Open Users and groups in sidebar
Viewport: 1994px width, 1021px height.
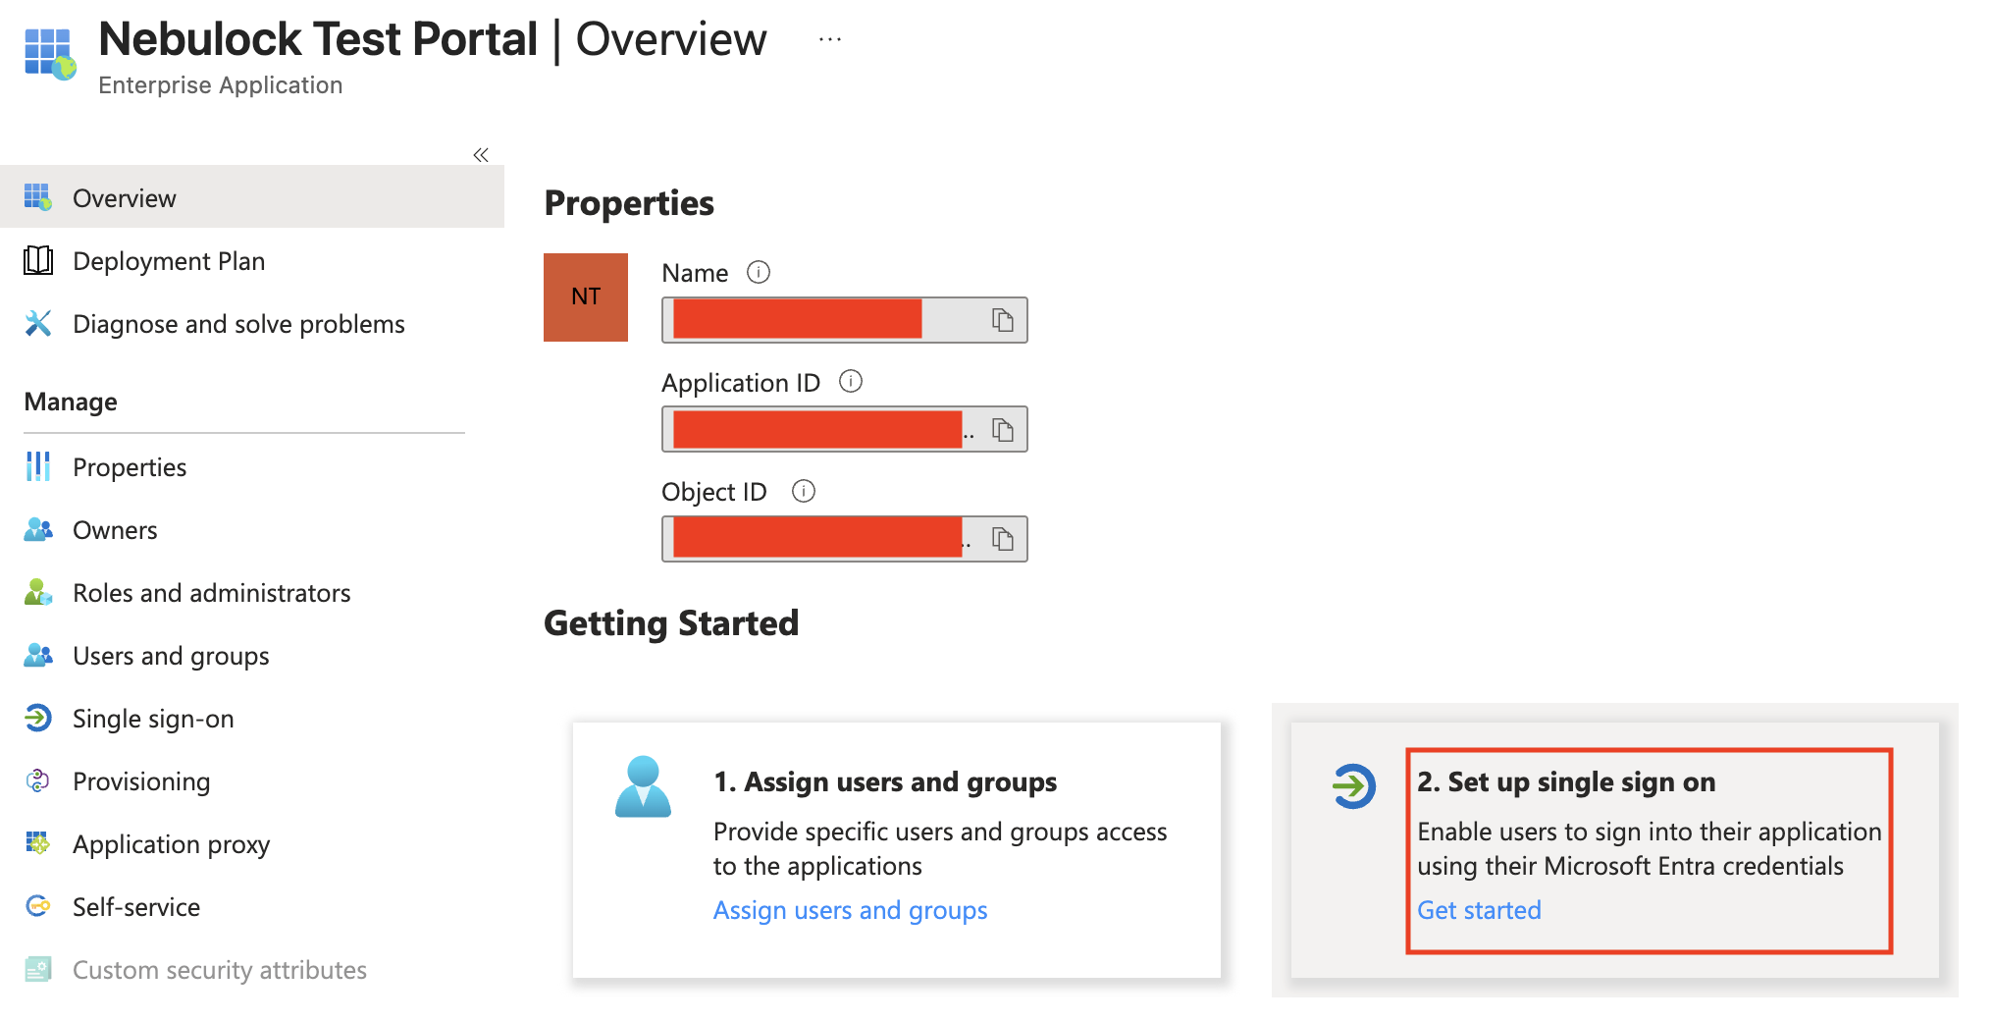coord(171,656)
